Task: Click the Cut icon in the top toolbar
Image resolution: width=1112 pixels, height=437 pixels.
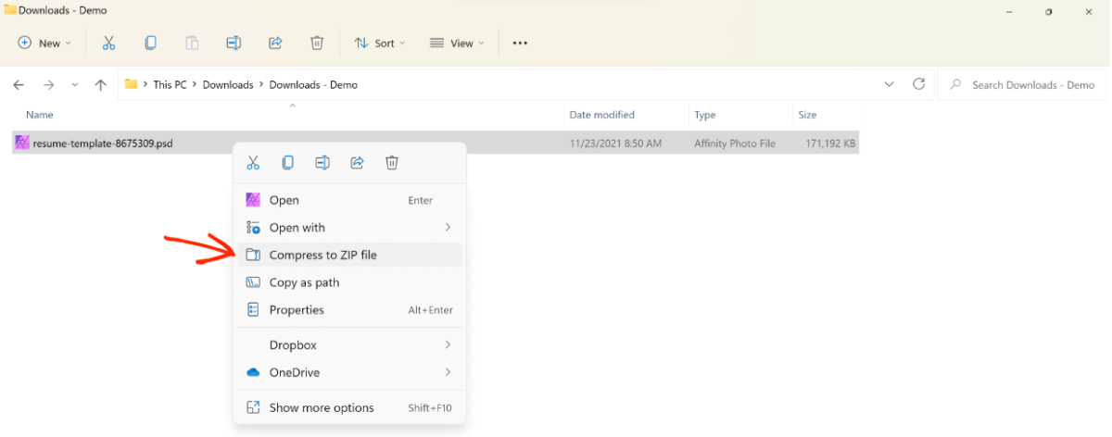Action: pyautogui.click(x=108, y=43)
